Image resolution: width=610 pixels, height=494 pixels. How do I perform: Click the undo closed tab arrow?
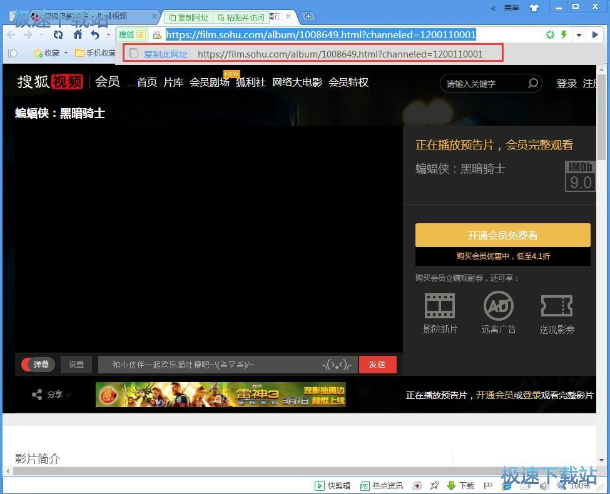[x=95, y=35]
